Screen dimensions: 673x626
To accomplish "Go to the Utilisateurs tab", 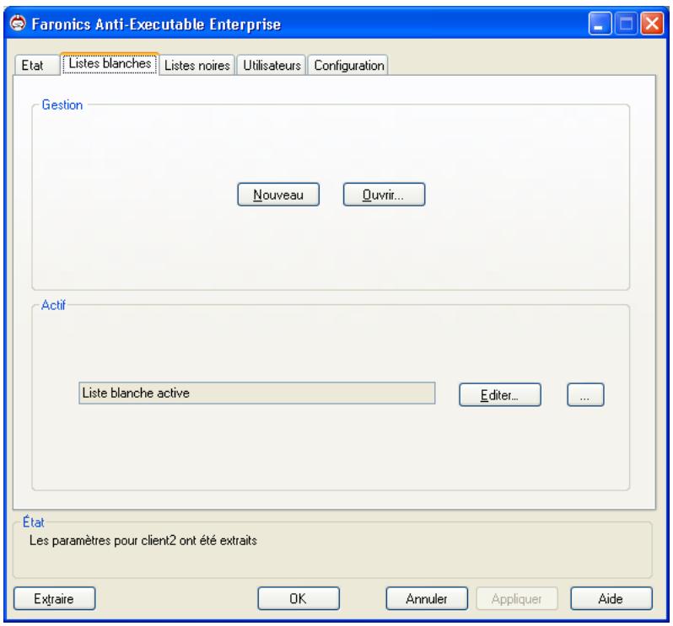I will pyautogui.click(x=272, y=65).
